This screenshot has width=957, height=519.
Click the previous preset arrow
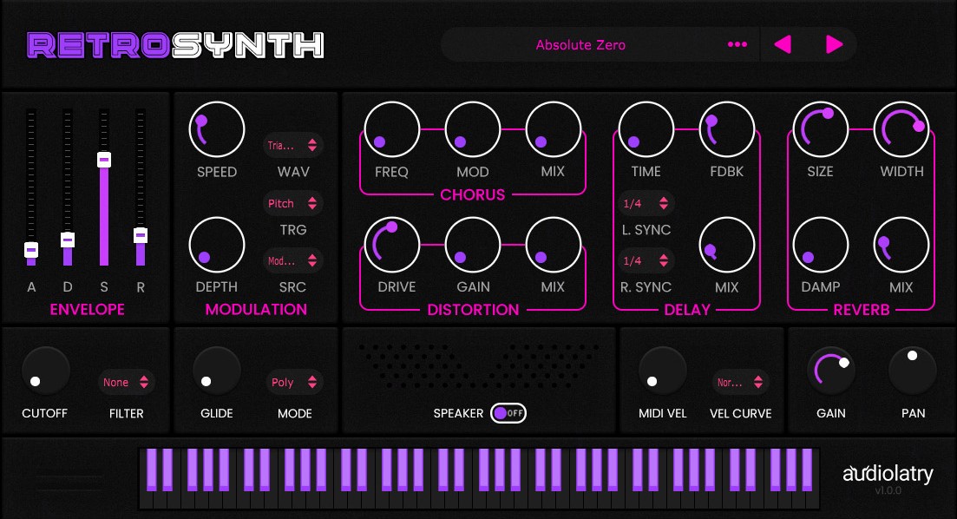tap(783, 44)
